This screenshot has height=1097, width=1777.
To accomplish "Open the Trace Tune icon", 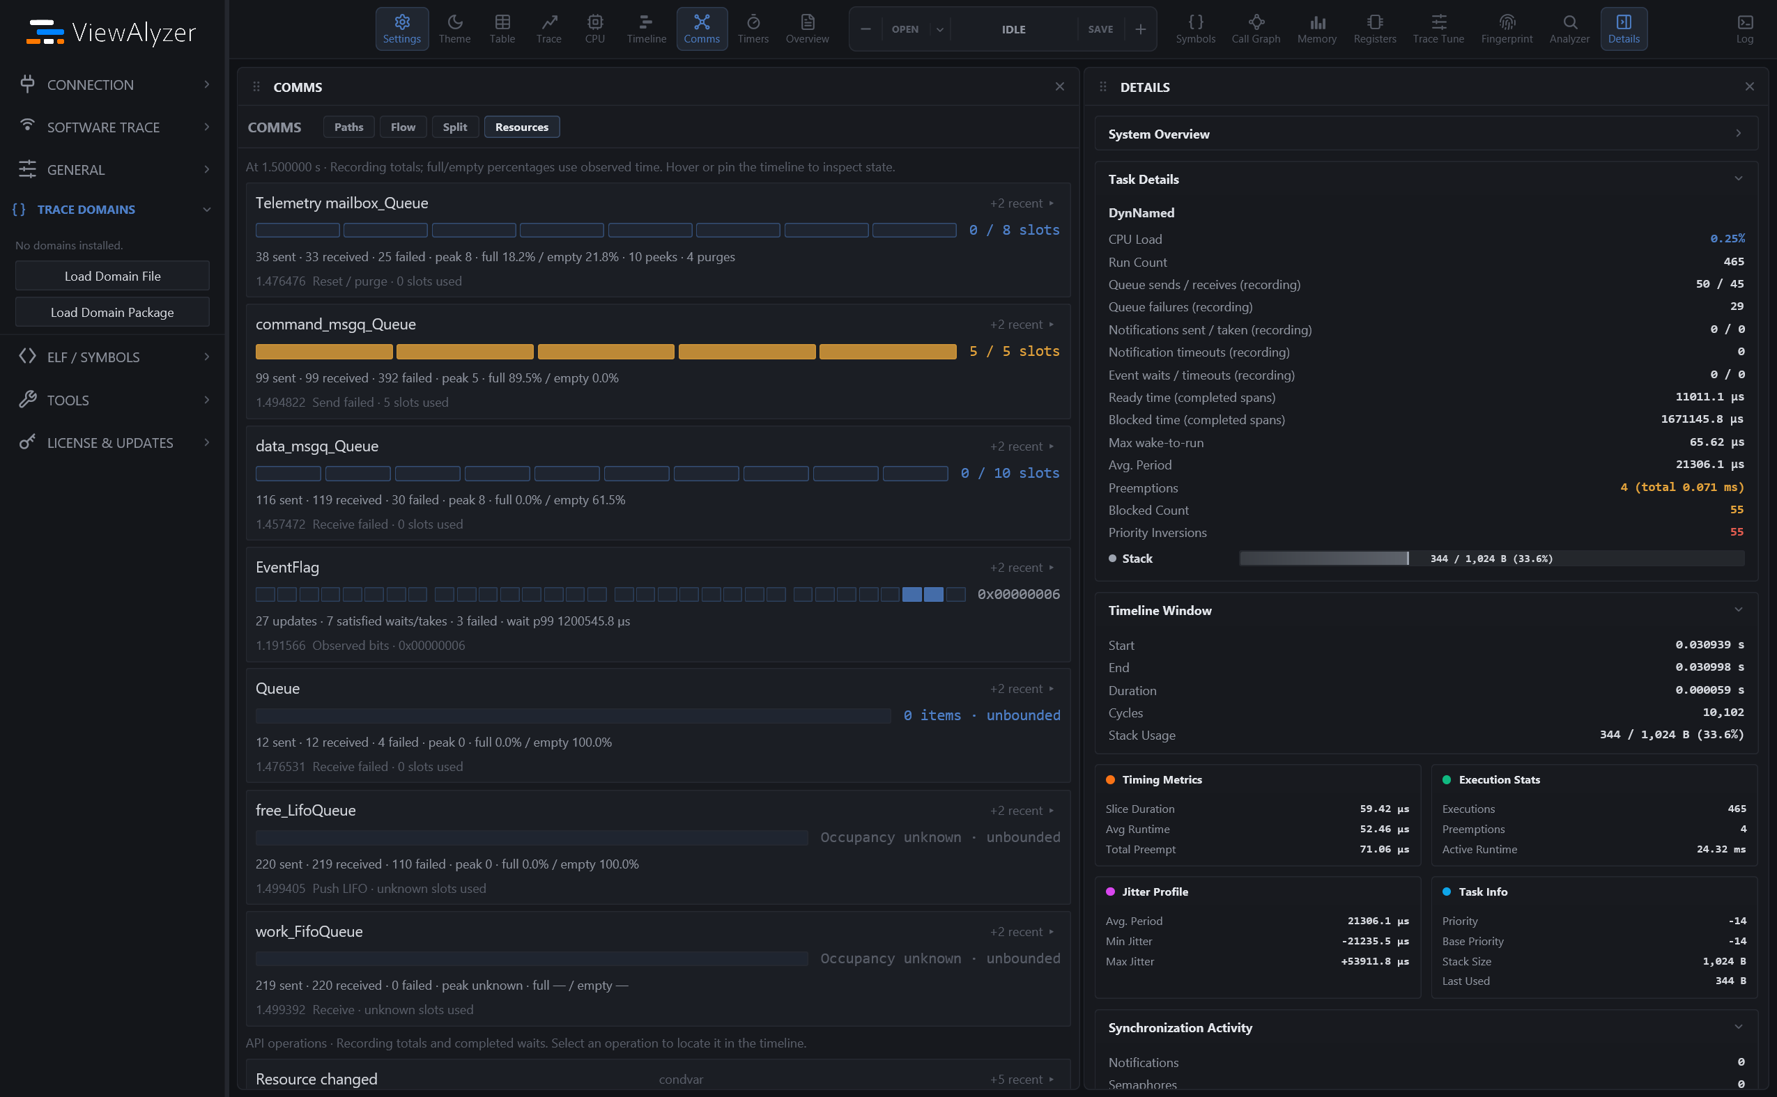I will pyautogui.click(x=1438, y=29).
